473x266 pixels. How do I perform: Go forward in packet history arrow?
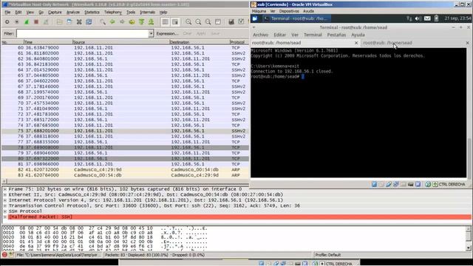122,21
